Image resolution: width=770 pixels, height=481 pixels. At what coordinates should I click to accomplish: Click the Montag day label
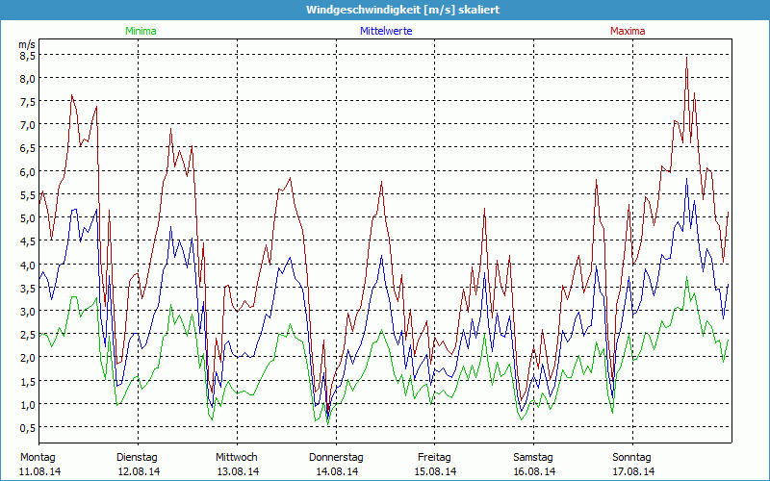pos(38,458)
